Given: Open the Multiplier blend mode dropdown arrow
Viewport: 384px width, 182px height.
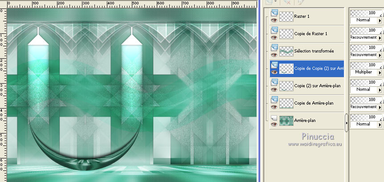Looking at the screenshot, I should coord(380,73).
